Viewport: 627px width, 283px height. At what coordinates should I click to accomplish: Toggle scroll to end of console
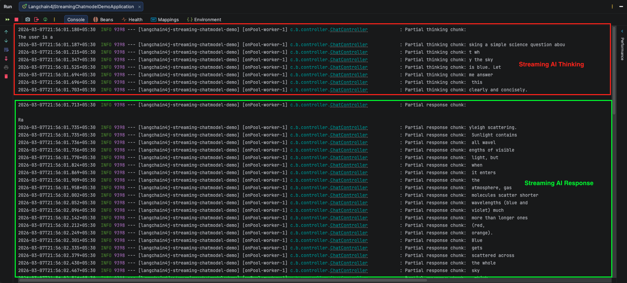[x=6, y=59]
